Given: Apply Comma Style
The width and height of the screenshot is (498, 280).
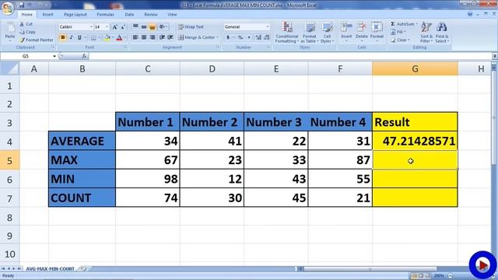Looking at the screenshot, I should tap(249, 37).
